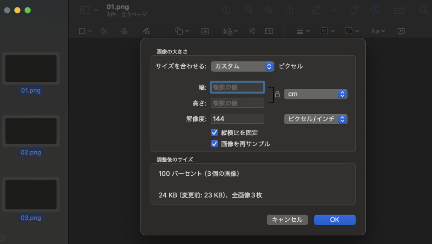
Task: Click the キャンセル button
Action: [287, 220]
